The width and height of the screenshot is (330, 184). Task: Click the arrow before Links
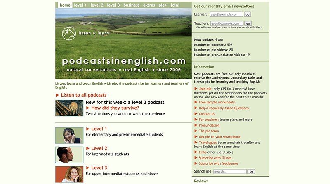[x=196, y=152]
